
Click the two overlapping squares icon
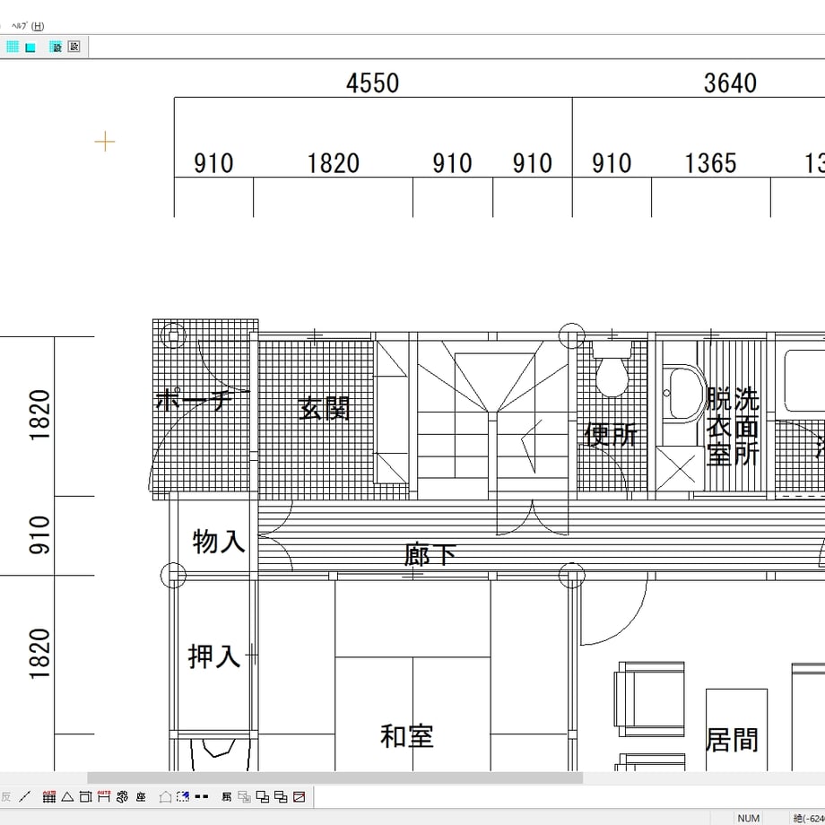[263, 797]
